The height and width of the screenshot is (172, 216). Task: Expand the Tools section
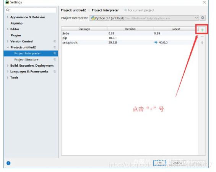tap(8, 77)
